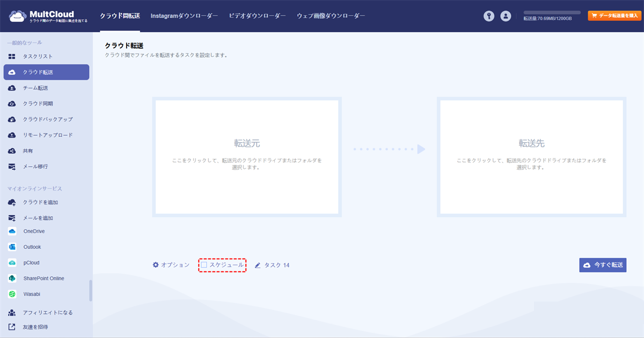Click the 共有 sidebar label

(x=28, y=151)
